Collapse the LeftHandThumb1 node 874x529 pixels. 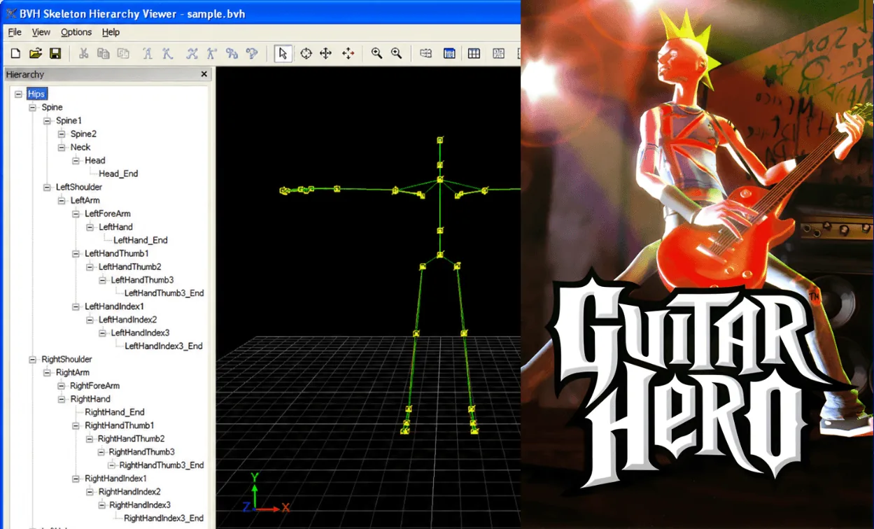click(x=76, y=253)
